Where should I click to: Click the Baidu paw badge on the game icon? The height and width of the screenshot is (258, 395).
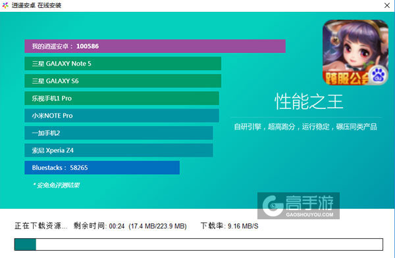[x=379, y=75]
